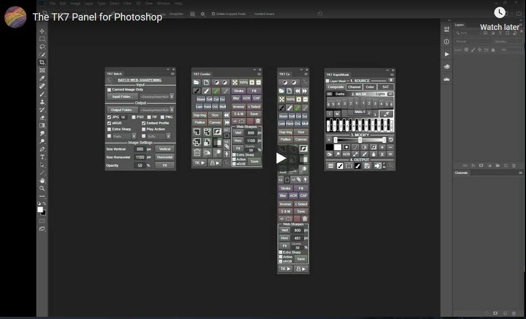Viewport: 526px width, 319px height.
Task: Toggle JPG output checkbox in TK7 Batch
Action: click(x=109, y=117)
